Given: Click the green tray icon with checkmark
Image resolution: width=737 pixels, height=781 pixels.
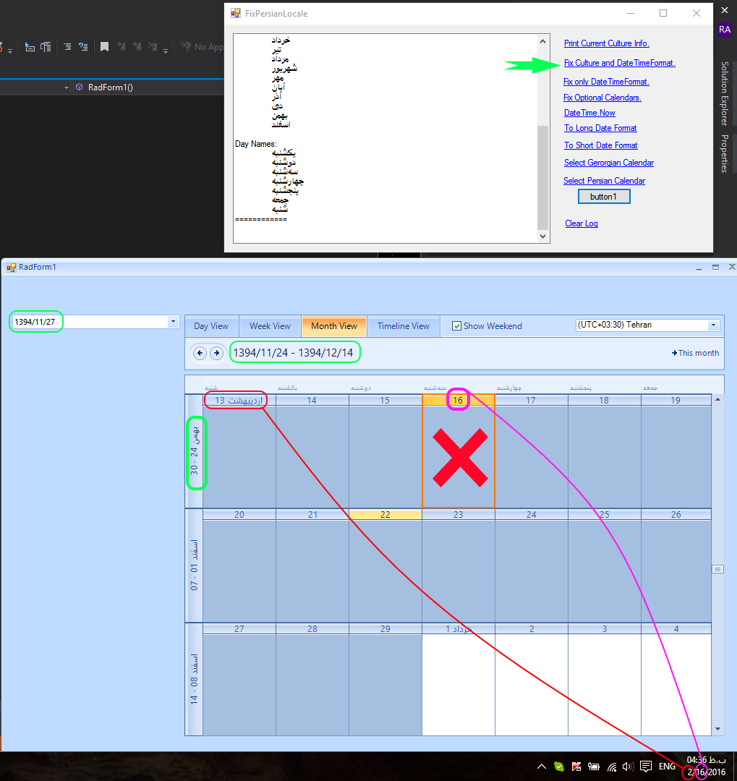Looking at the screenshot, I should pos(559,767).
